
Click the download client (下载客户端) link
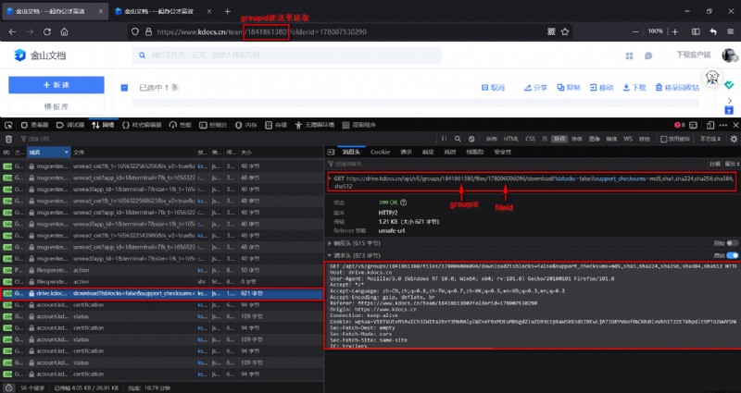pyautogui.click(x=693, y=55)
